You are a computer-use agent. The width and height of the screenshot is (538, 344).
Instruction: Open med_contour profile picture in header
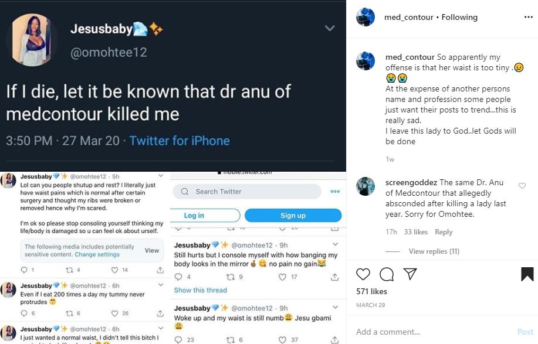[x=366, y=17]
